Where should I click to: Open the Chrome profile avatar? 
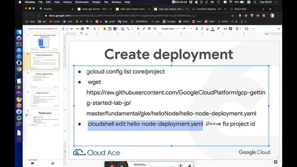[x=272, y=16]
